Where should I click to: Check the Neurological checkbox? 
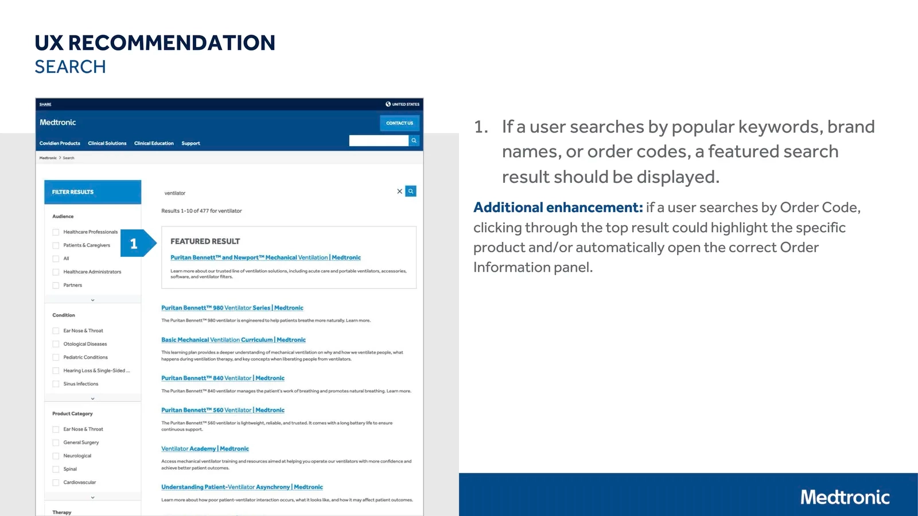point(56,456)
